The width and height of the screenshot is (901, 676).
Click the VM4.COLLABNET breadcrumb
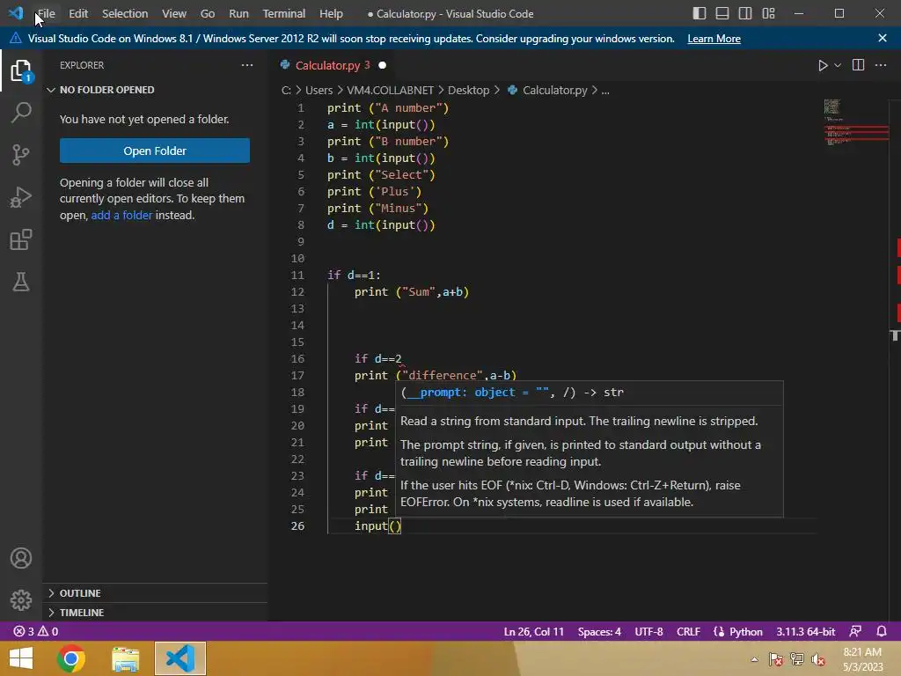pos(390,91)
